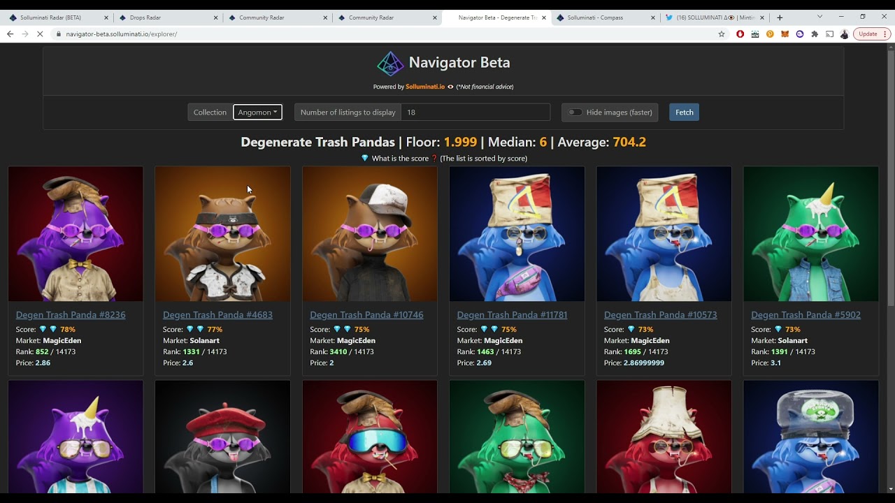Screen dimensions: 895x503
Task: Open Degen Trash Panda #10573 link
Action: coord(661,315)
